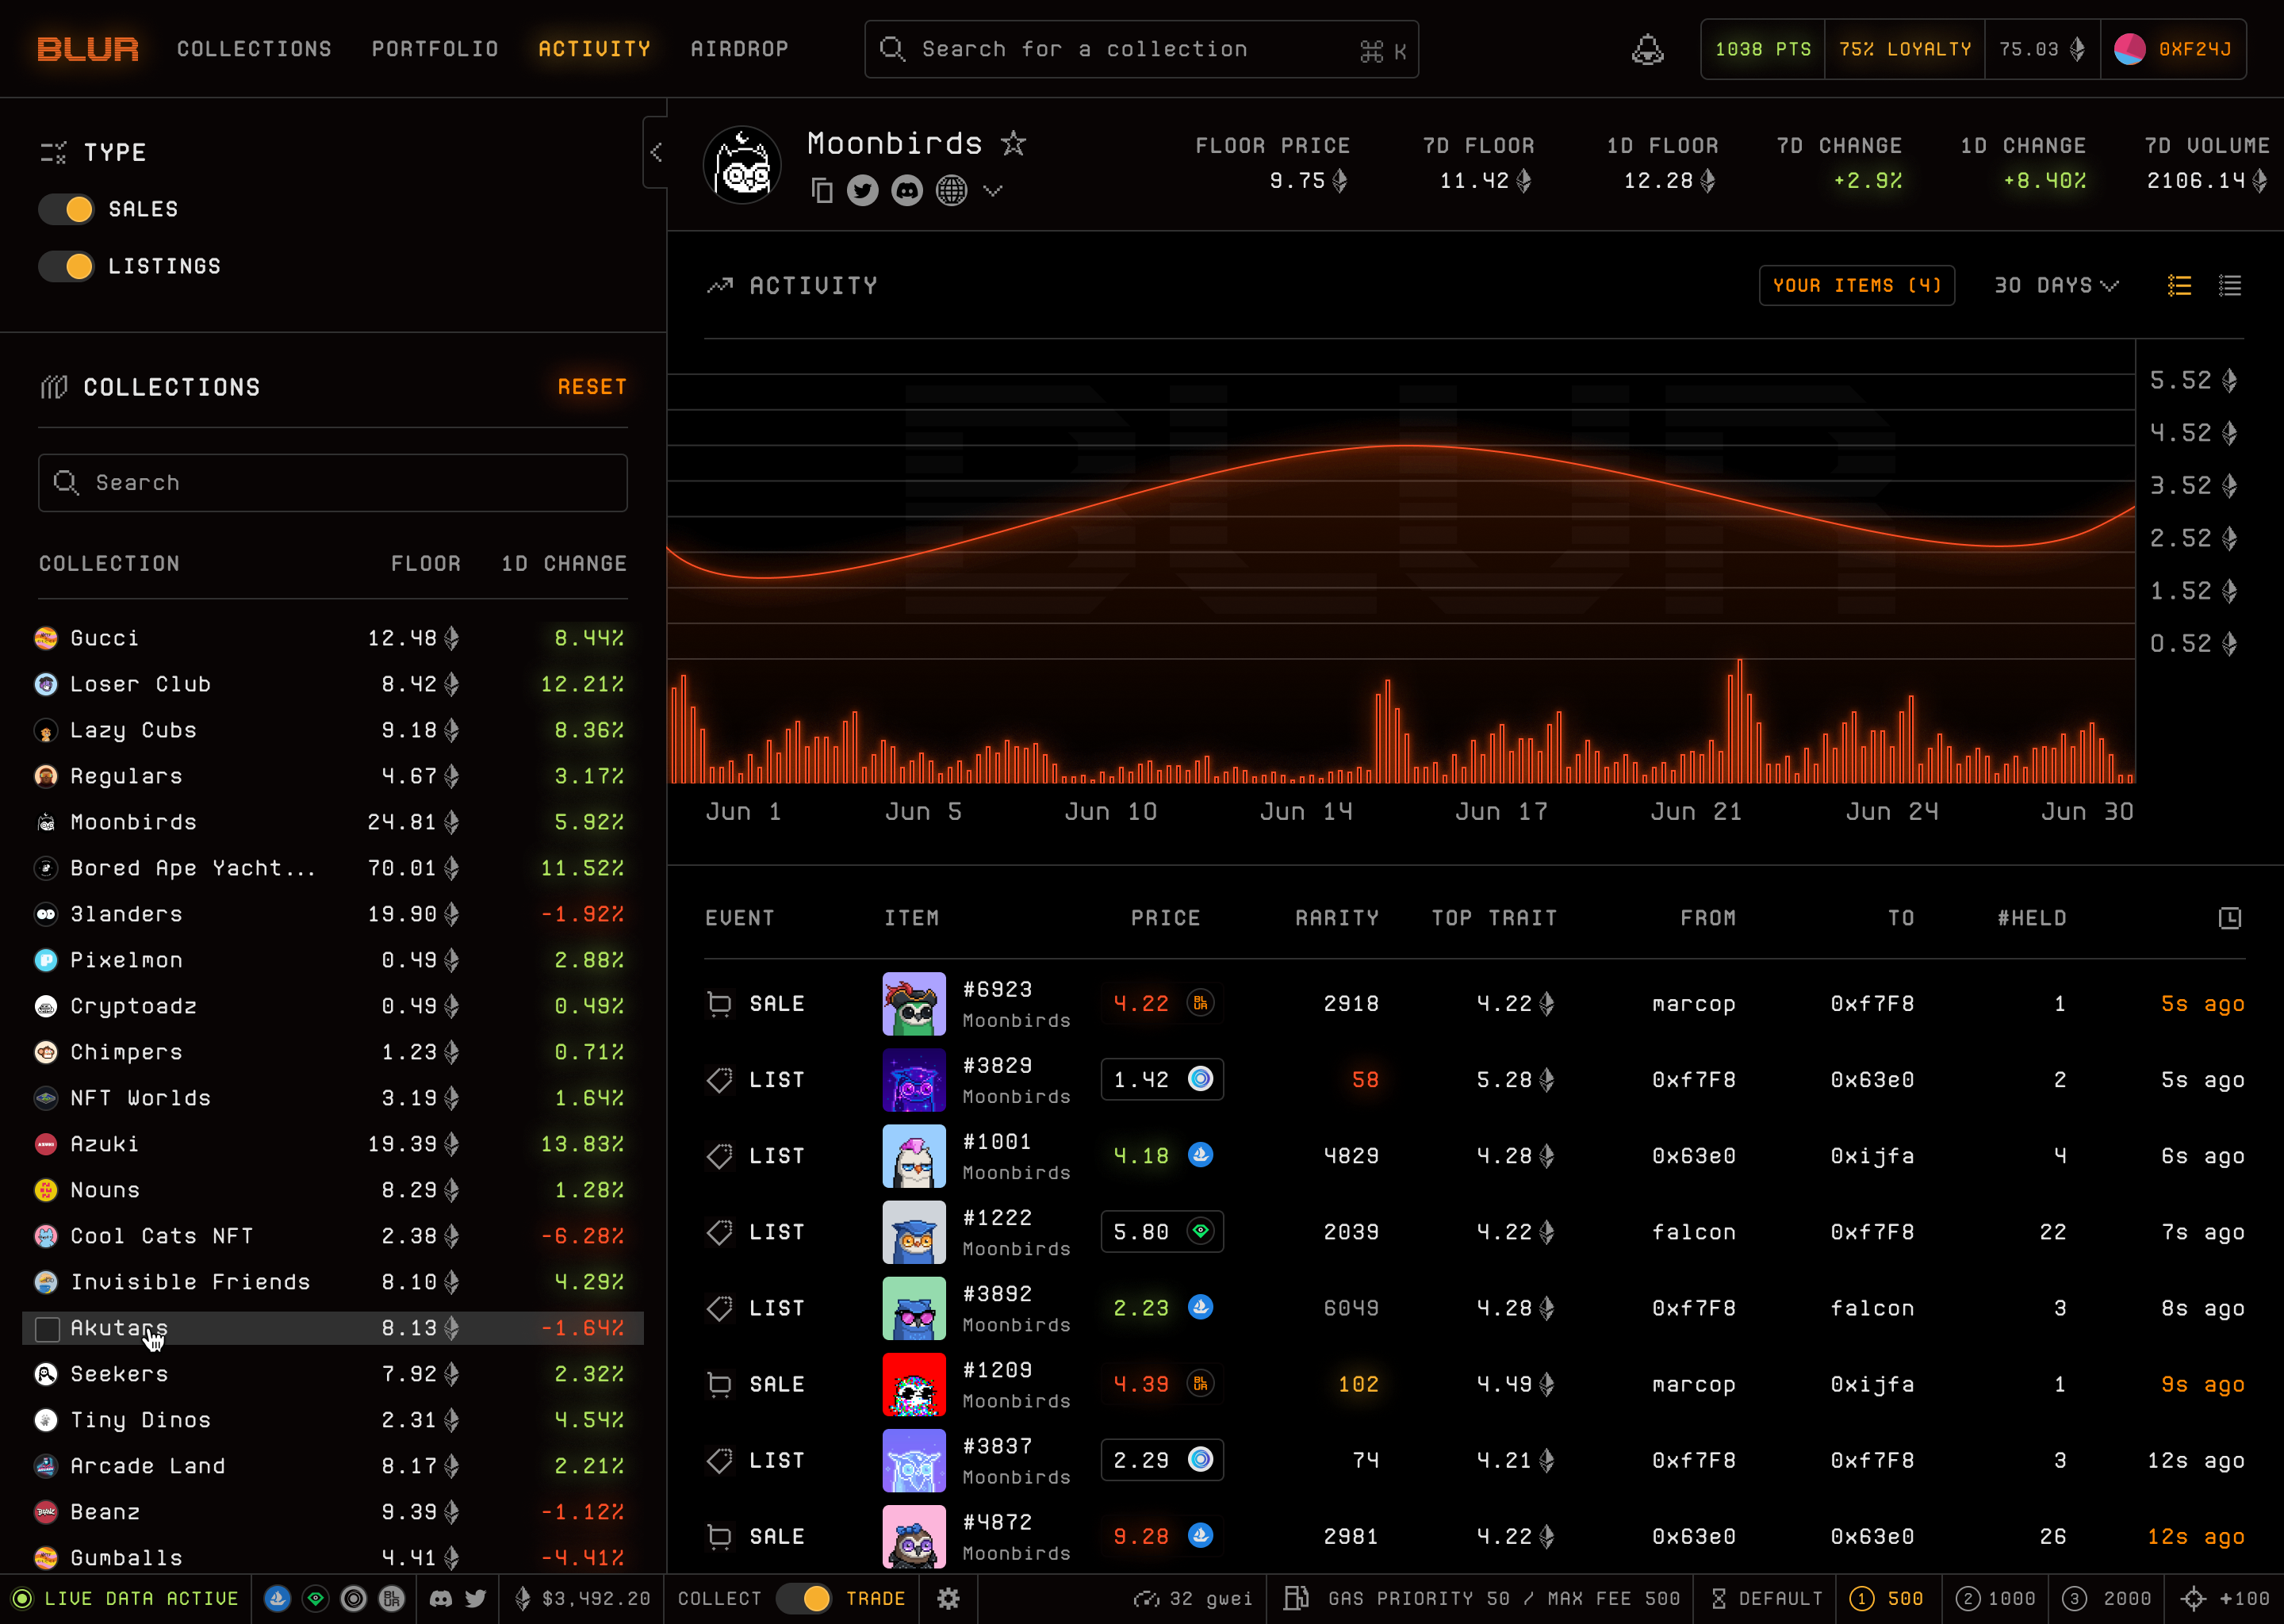The height and width of the screenshot is (1624, 2284).
Task: Check the Akutars collection checkbox
Action: click(47, 1328)
